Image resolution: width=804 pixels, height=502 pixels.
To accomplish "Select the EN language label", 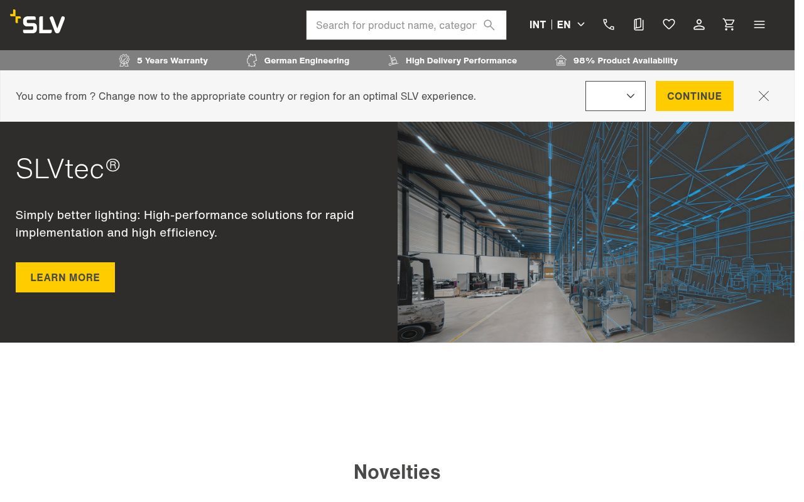I will point(564,24).
